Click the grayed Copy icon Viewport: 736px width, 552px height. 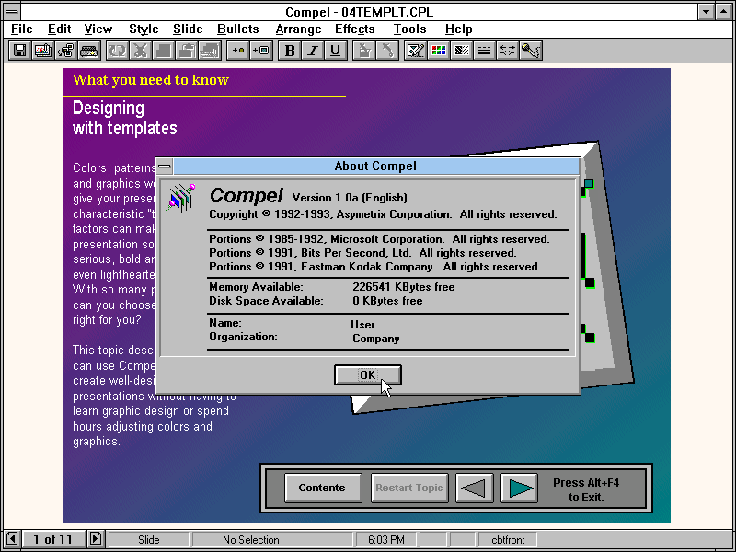[163, 51]
